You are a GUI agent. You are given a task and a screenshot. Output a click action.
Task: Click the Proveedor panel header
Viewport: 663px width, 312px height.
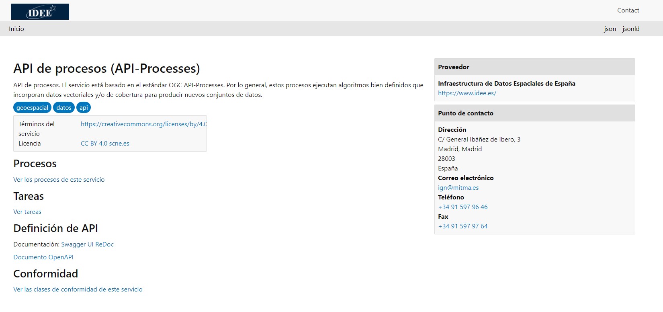click(534, 67)
